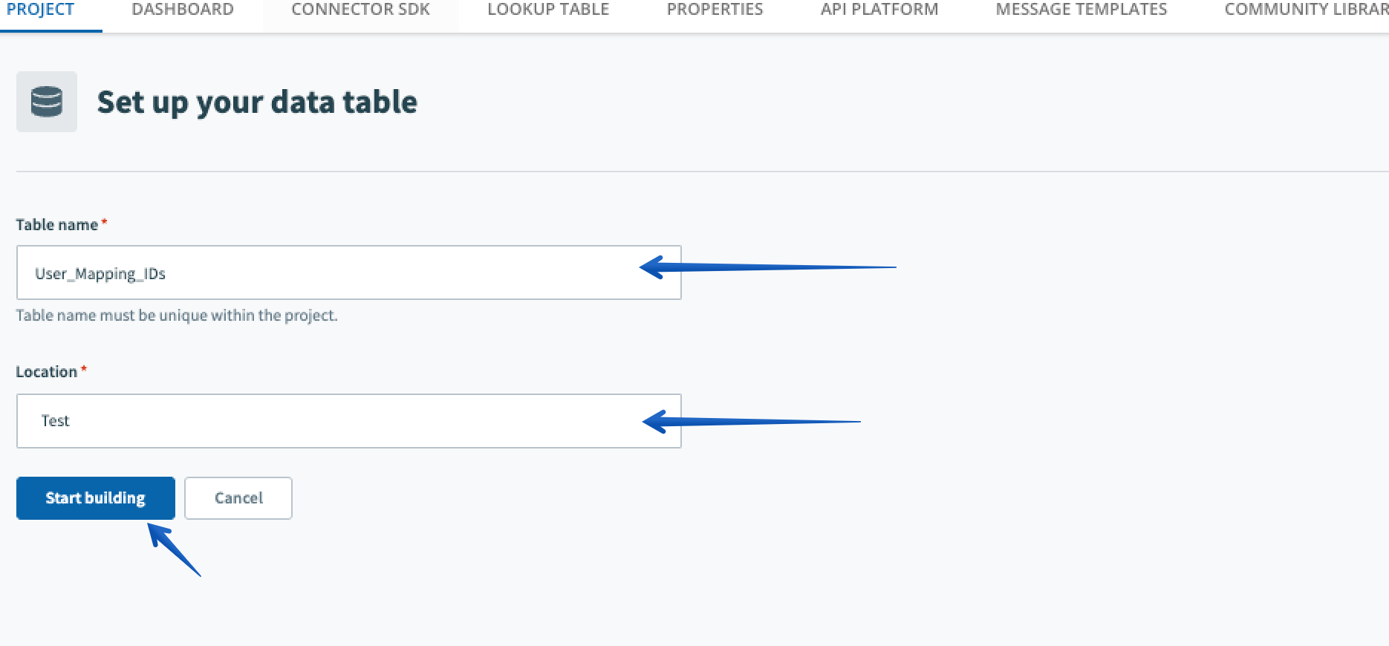The width and height of the screenshot is (1389, 646).
Task: Click inside the Location input field
Action: pos(348,420)
